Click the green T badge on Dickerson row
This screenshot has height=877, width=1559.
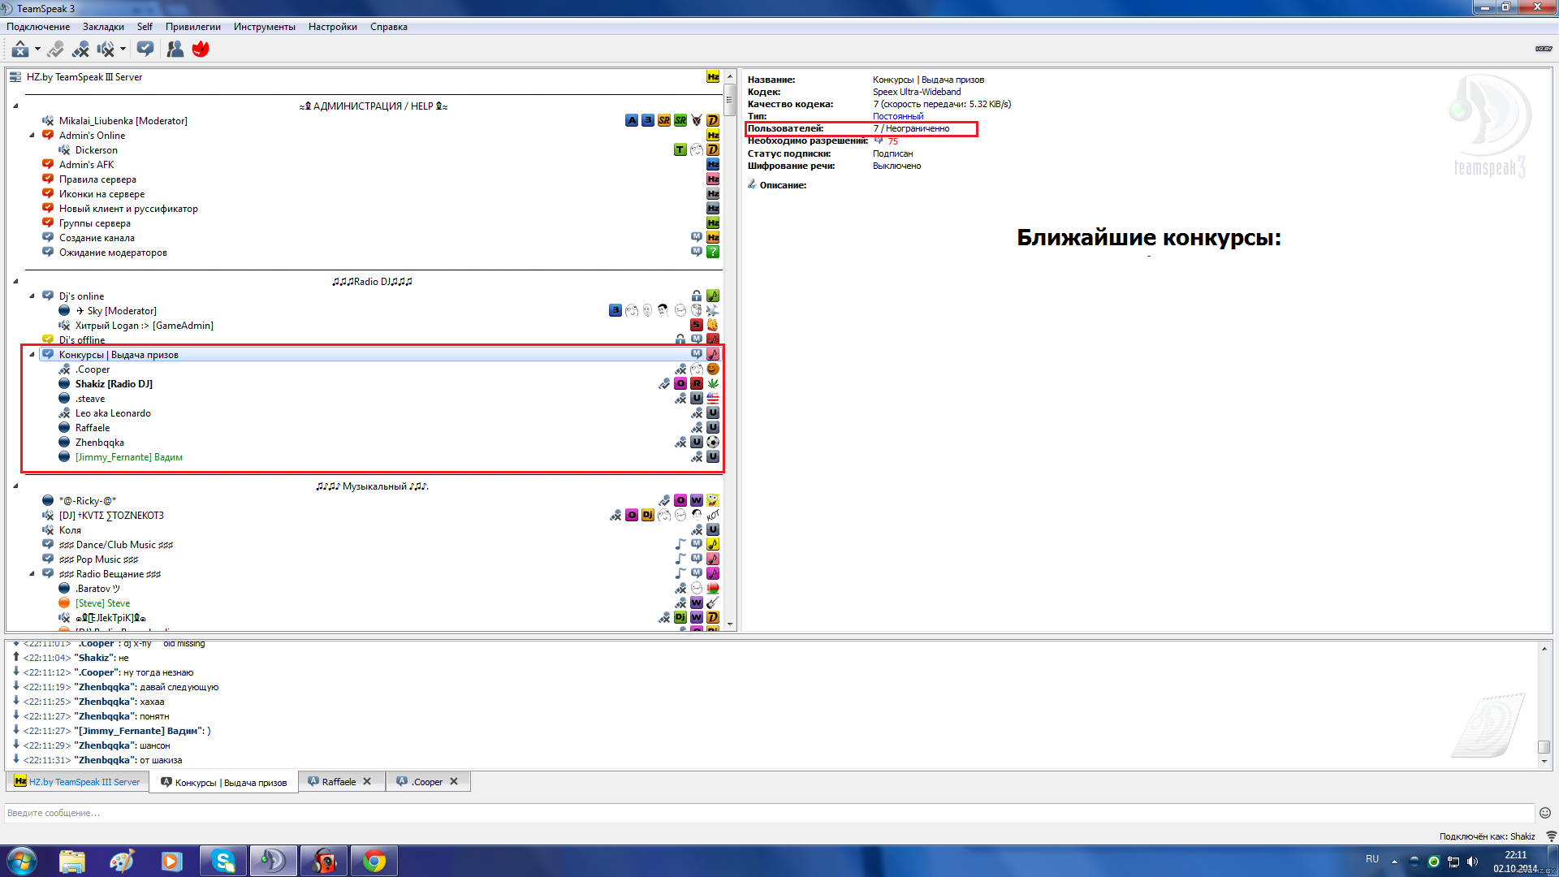[x=680, y=150]
